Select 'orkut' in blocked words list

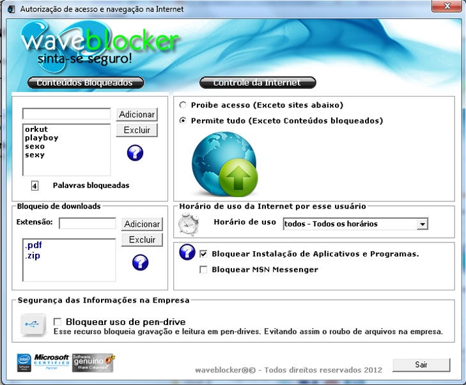click(36, 129)
